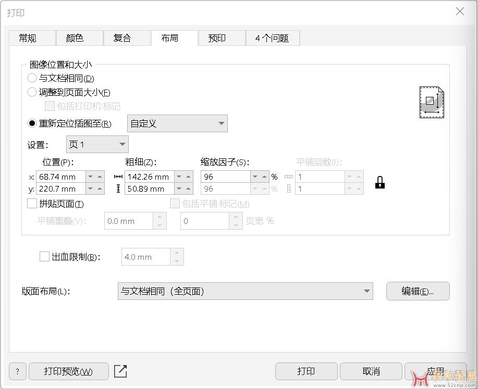Click the 打印预览 button
Viewport: 478px width, 389px height.
pos(68,371)
